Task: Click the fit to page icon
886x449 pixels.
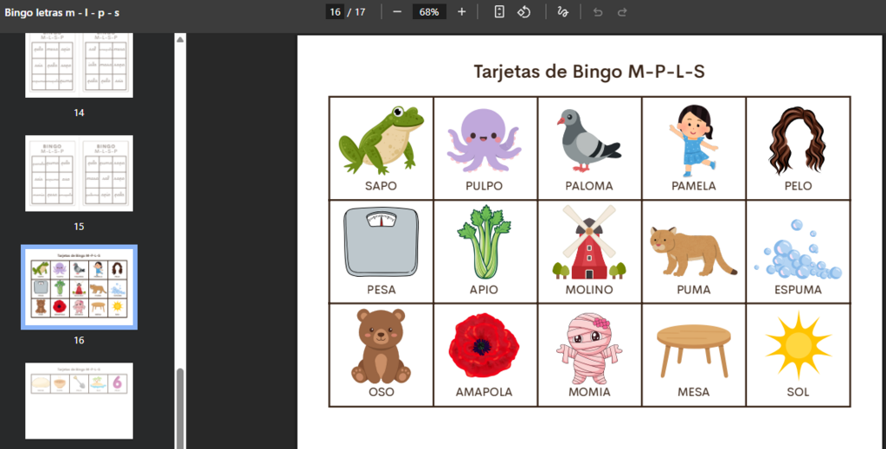Action: point(499,12)
